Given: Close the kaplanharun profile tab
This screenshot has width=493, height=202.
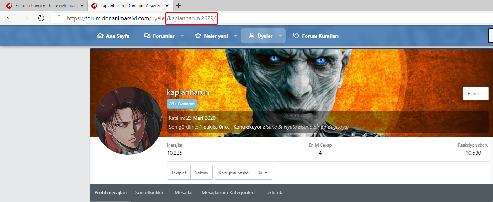Looking at the screenshot, I should 167,6.
